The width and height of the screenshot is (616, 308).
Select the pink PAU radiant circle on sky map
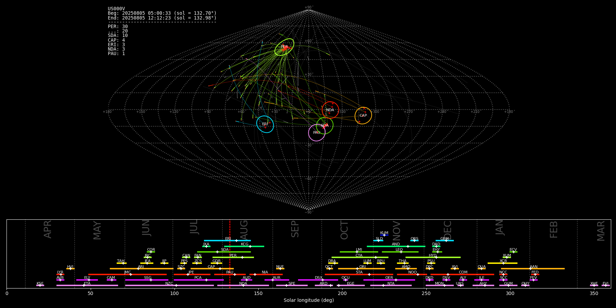[317, 132]
